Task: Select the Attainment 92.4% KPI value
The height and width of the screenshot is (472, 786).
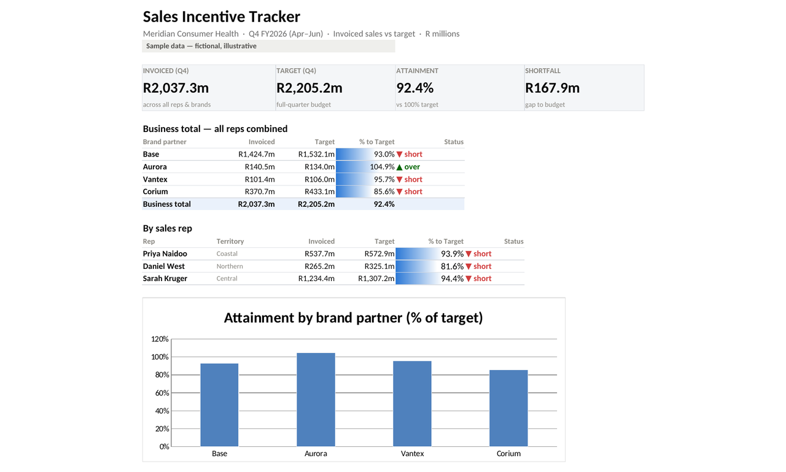Action: click(415, 88)
